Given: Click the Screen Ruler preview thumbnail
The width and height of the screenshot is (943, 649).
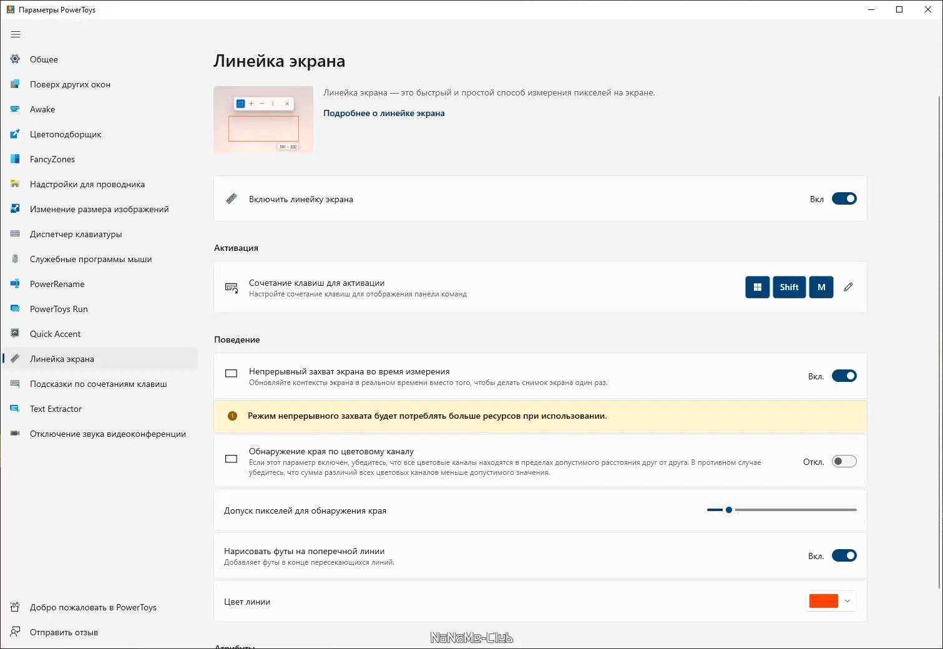Looking at the screenshot, I should click(263, 119).
